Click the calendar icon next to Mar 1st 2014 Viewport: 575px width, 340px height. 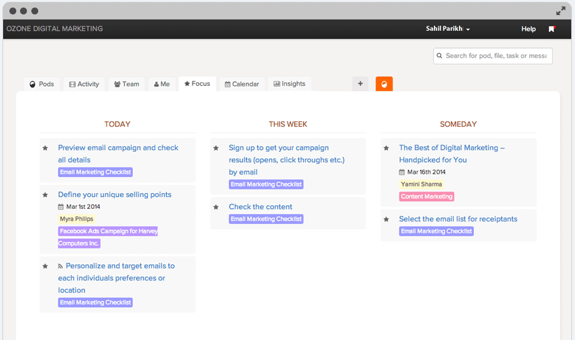[x=61, y=206]
